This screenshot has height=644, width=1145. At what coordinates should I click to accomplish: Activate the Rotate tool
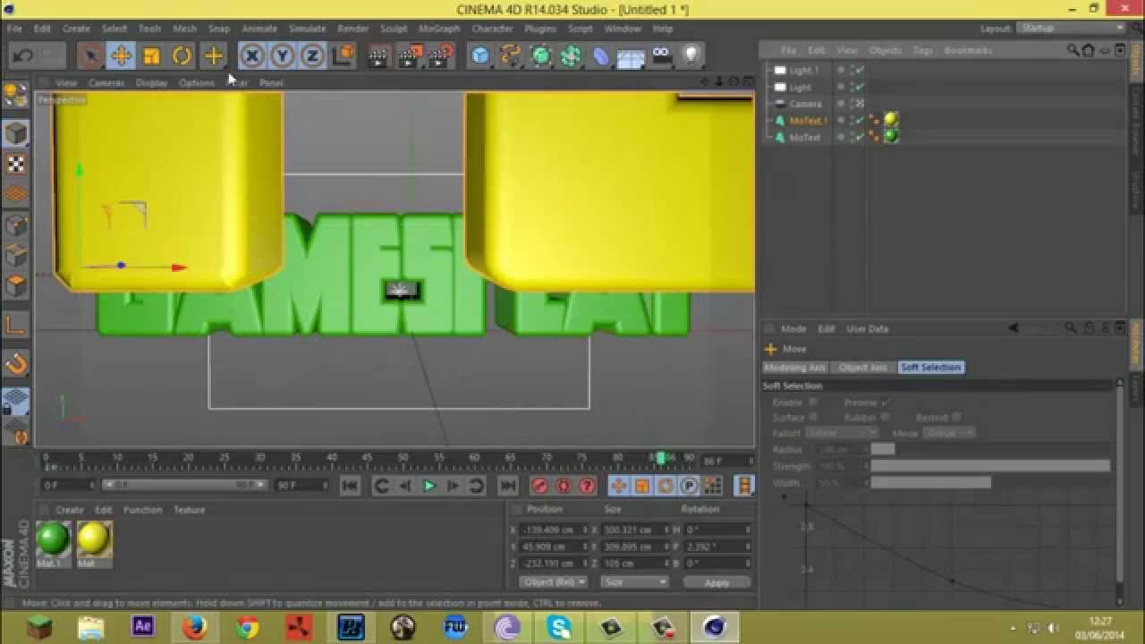pyautogui.click(x=182, y=56)
